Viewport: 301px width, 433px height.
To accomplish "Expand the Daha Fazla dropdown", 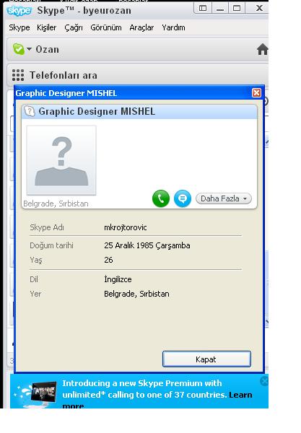I will 223,198.
